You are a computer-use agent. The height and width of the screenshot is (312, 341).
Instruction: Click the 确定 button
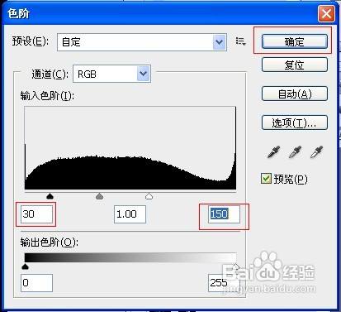(x=295, y=41)
